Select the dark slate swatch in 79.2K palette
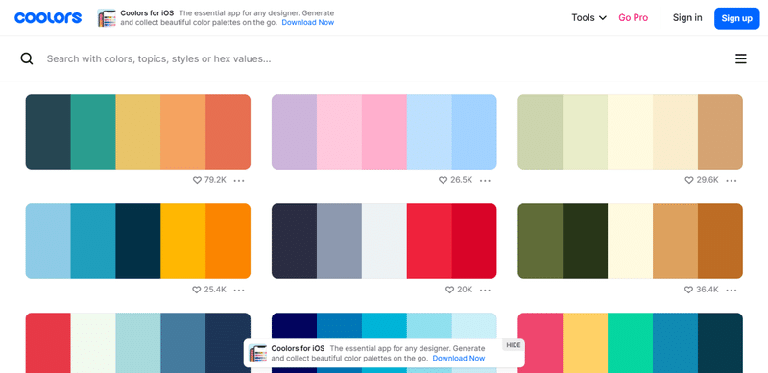 click(x=48, y=131)
